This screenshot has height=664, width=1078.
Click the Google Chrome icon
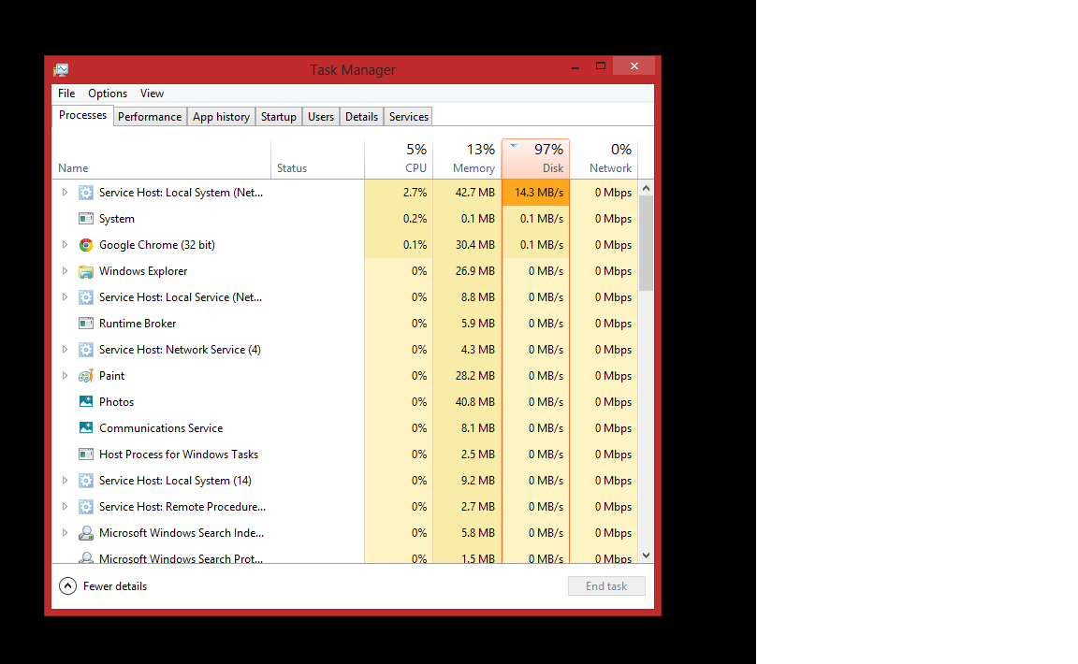tap(86, 245)
